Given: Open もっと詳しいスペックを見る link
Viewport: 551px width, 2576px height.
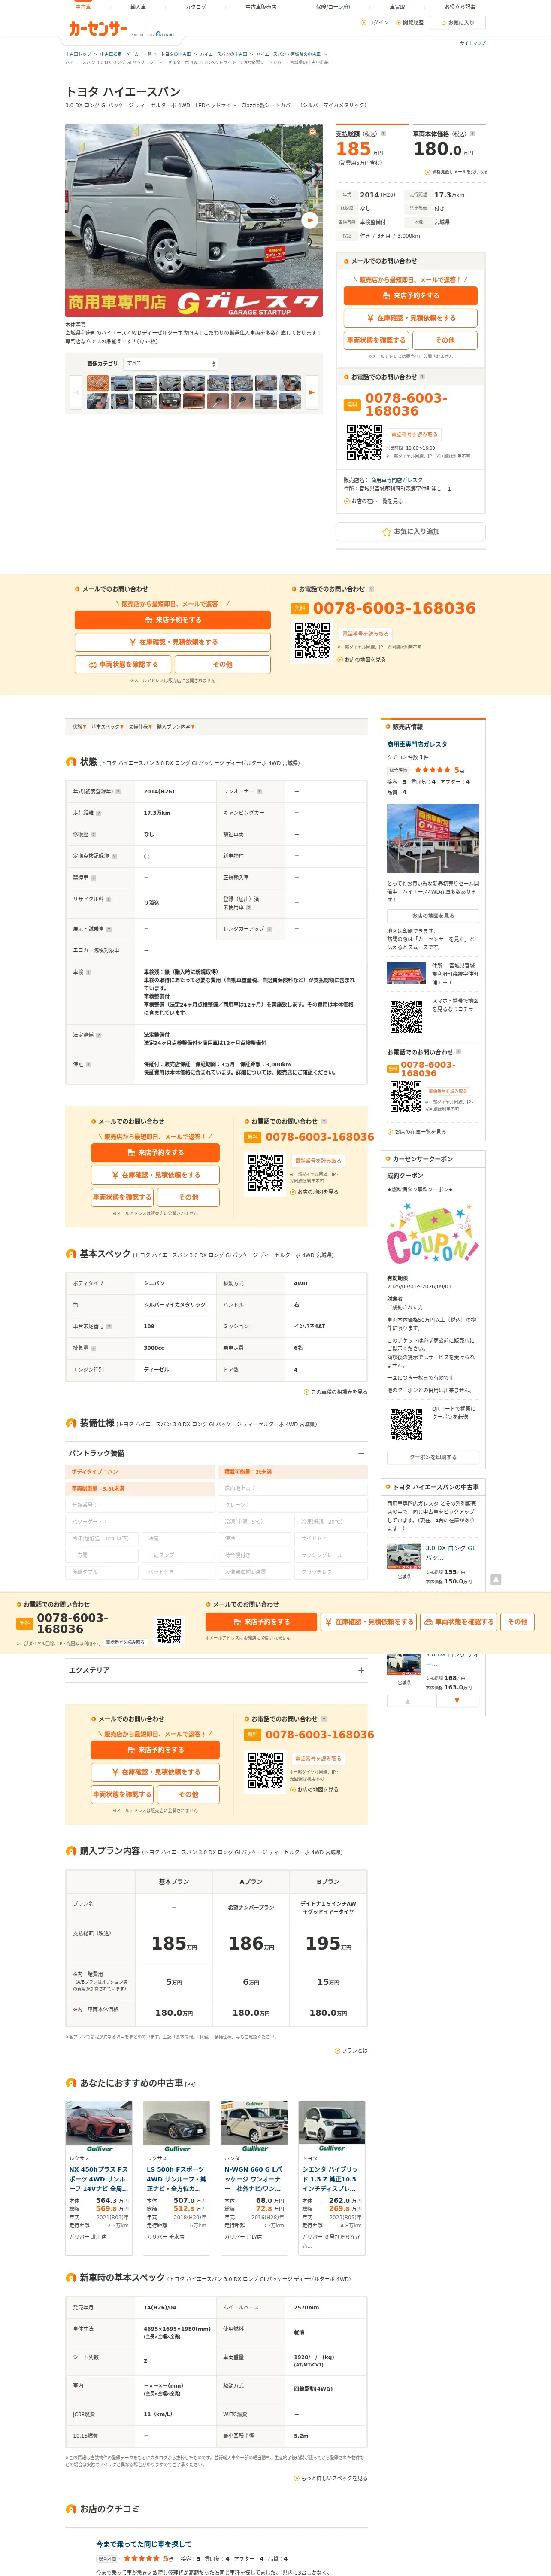Looking at the screenshot, I should pos(331,2478).
